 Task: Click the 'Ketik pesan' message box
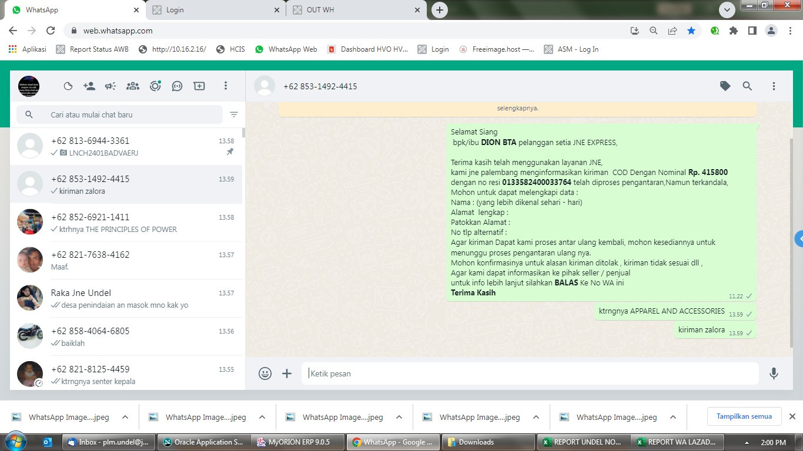530,373
